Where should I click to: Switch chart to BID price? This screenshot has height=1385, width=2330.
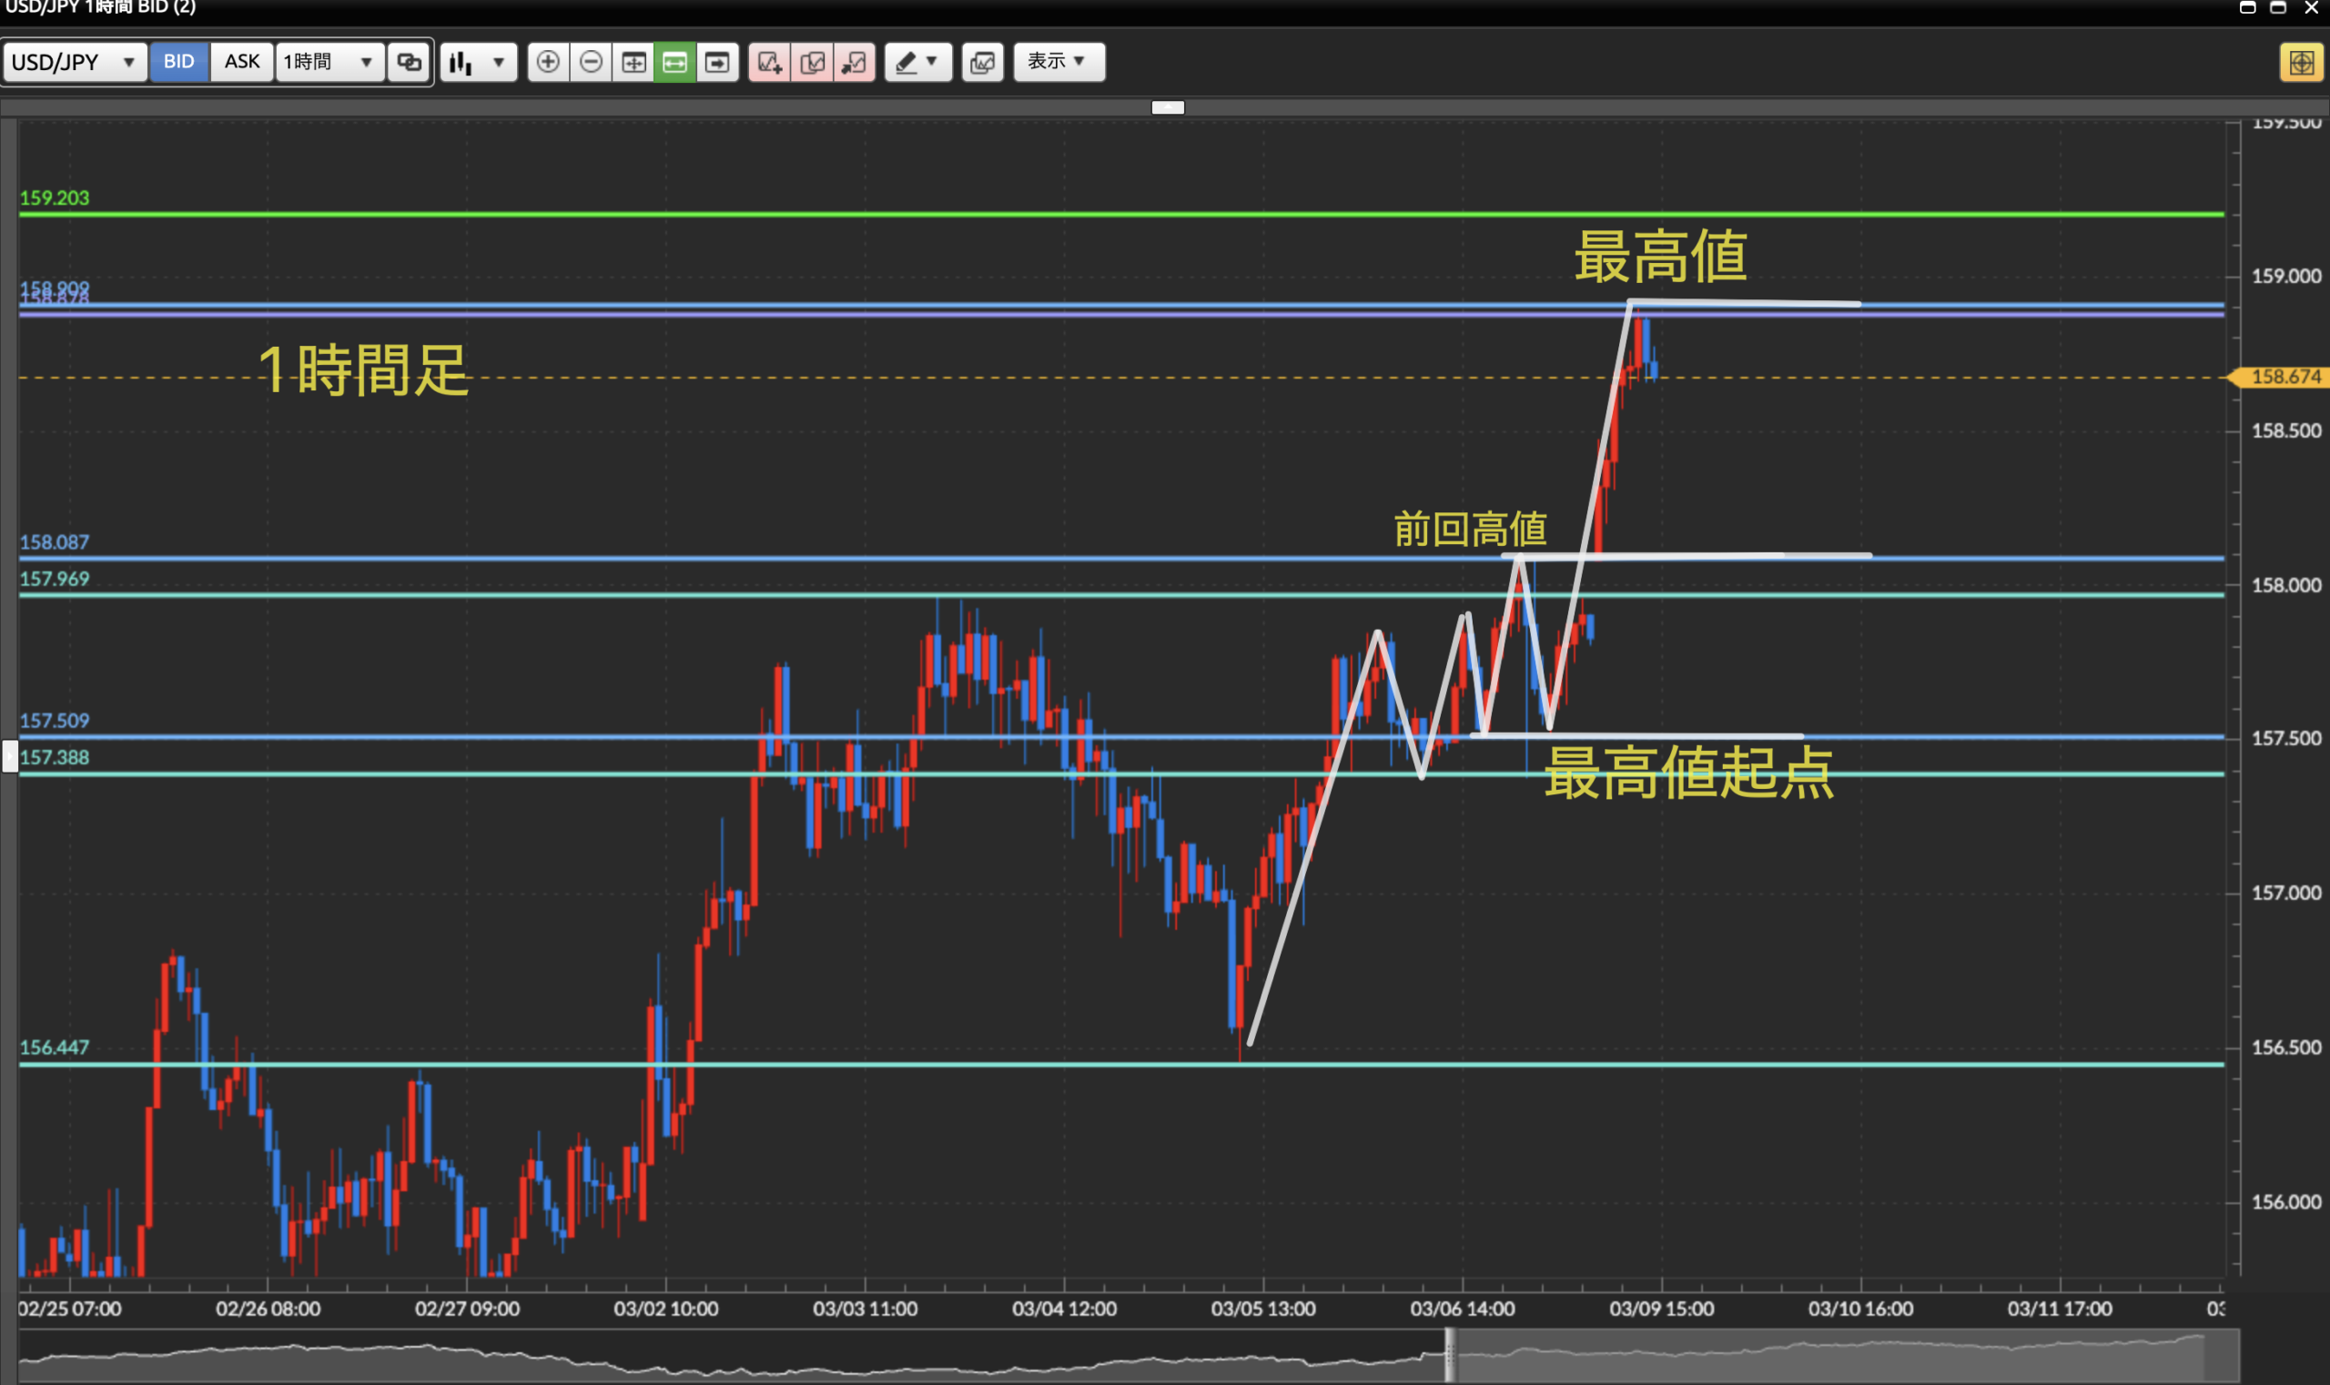(x=178, y=62)
